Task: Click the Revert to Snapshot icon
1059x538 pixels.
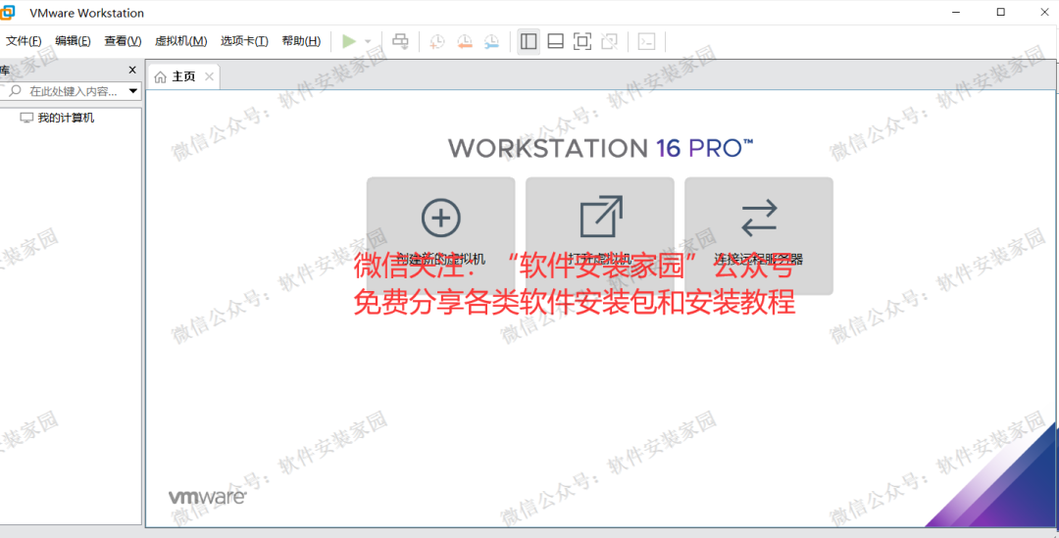Action: point(464,41)
